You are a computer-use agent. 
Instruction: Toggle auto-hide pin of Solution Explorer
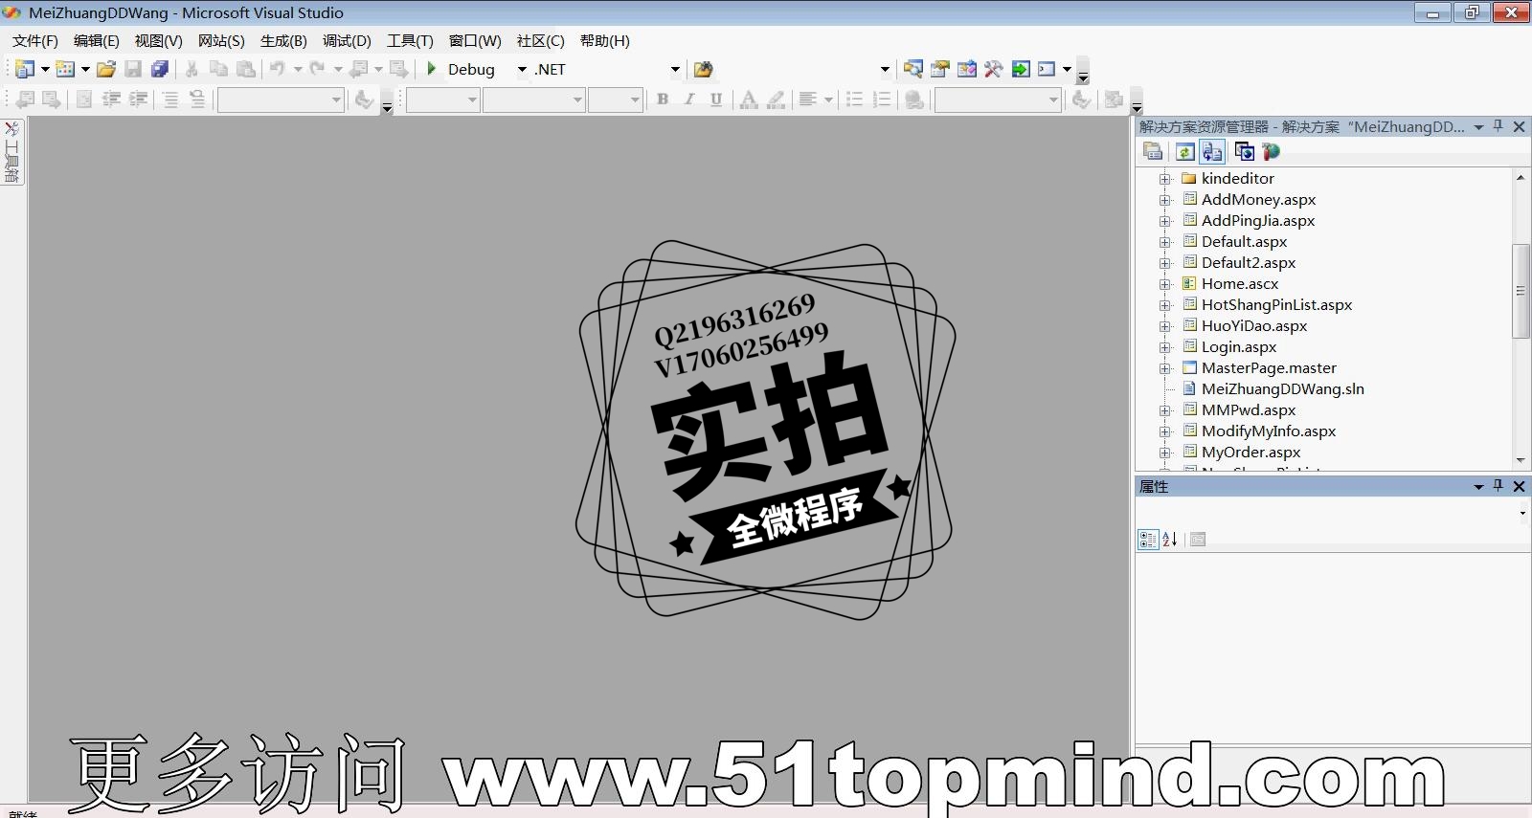click(x=1498, y=126)
